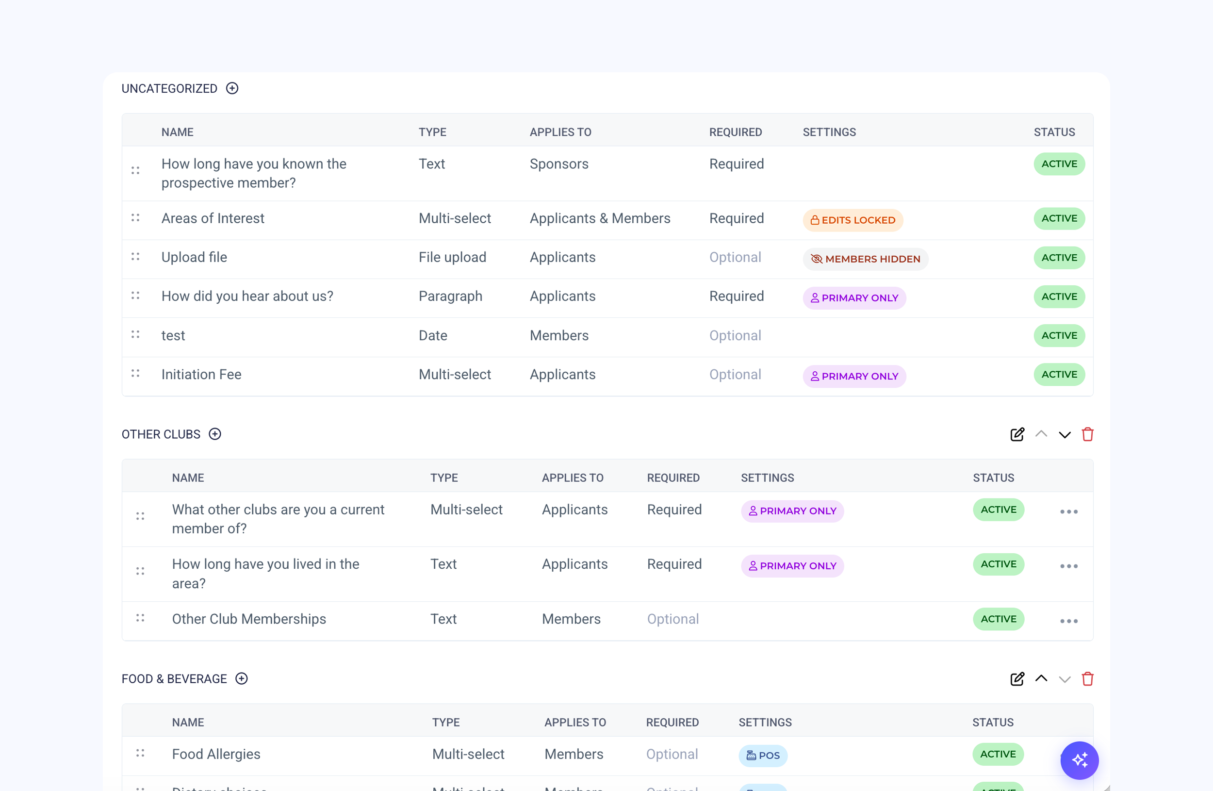Screen dimensions: 1213x791
Task: Move Other Clubs category down
Action: pyautogui.click(x=1065, y=435)
